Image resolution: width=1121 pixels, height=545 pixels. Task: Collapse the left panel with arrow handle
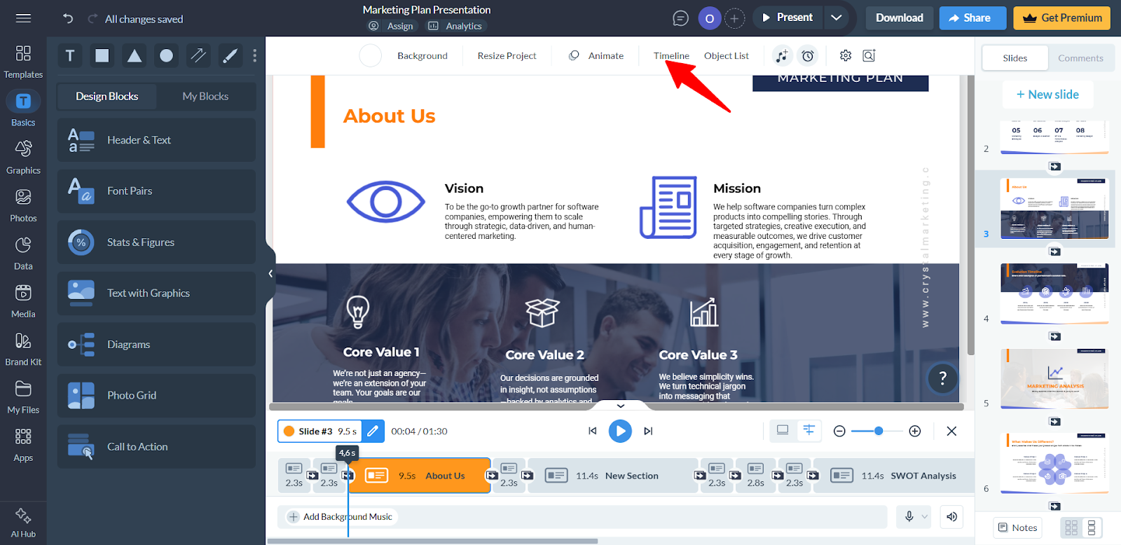(x=270, y=274)
